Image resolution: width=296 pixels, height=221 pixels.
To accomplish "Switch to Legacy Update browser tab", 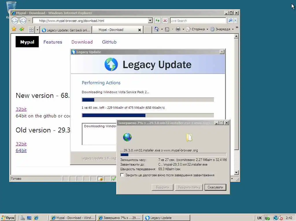I will 66,30.
